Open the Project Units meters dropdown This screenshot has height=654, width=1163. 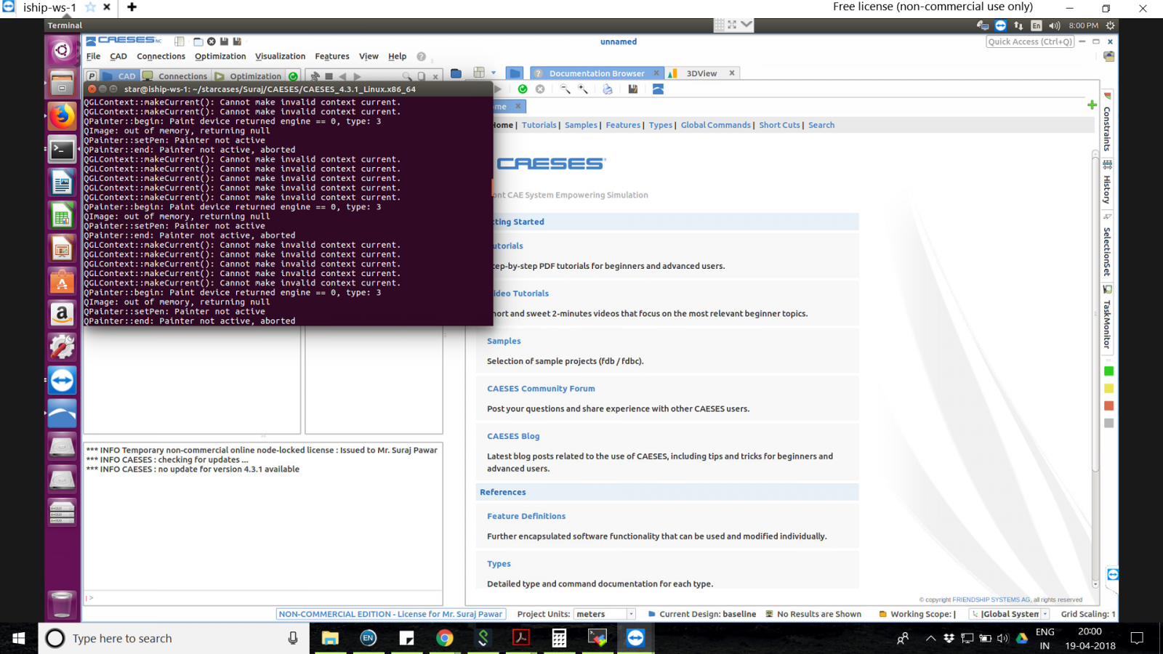point(604,614)
